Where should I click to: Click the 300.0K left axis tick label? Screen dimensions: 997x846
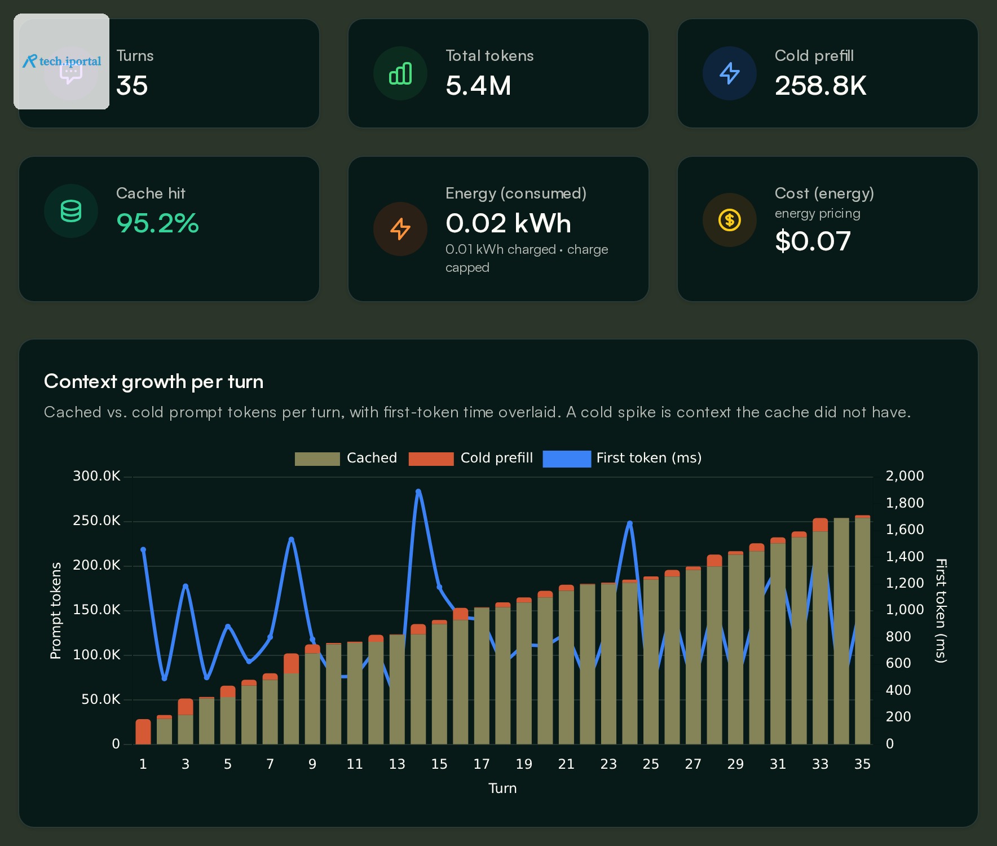tap(96, 476)
